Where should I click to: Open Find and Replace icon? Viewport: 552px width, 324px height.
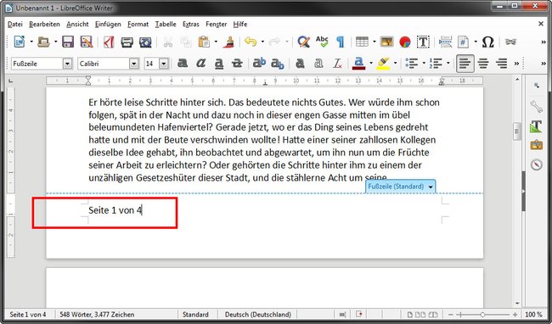(x=303, y=42)
